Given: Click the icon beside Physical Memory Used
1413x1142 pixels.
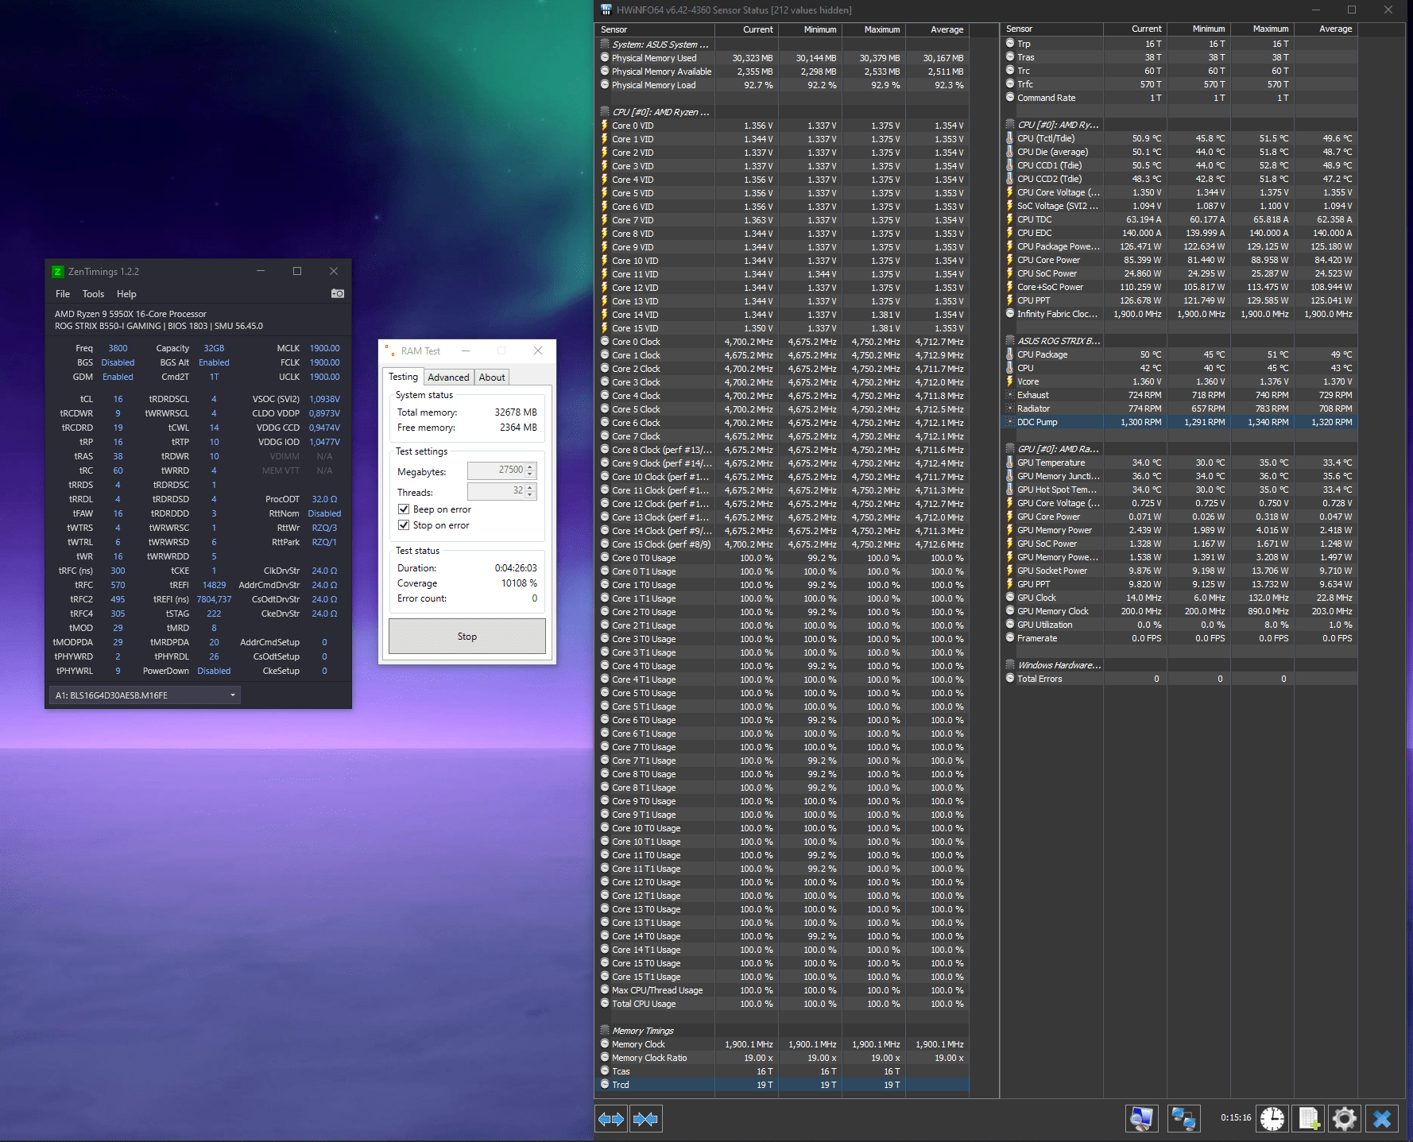Looking at the screenshot, I should (x=605, y=58).
